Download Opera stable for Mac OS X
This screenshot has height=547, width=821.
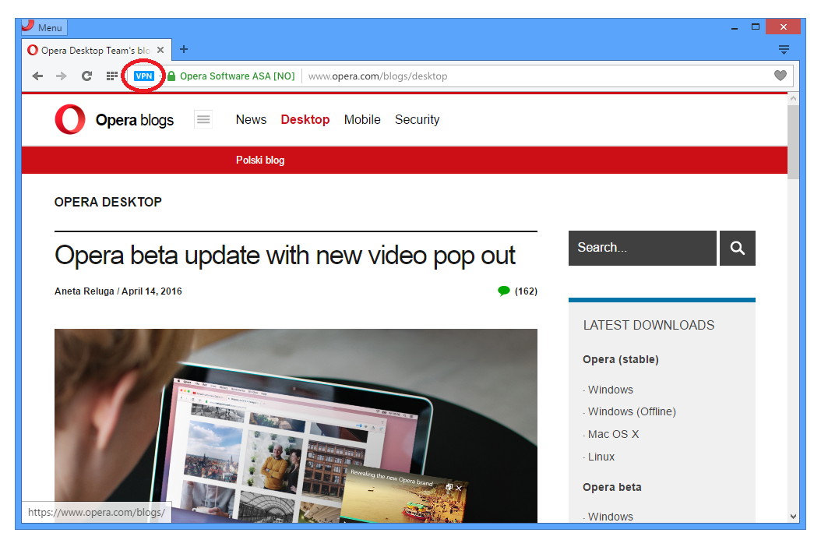pyautogui.click(x=613, y=434)
